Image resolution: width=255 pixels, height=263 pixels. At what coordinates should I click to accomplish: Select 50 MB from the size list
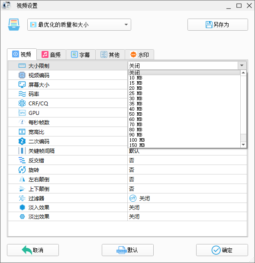click(184, 114)
